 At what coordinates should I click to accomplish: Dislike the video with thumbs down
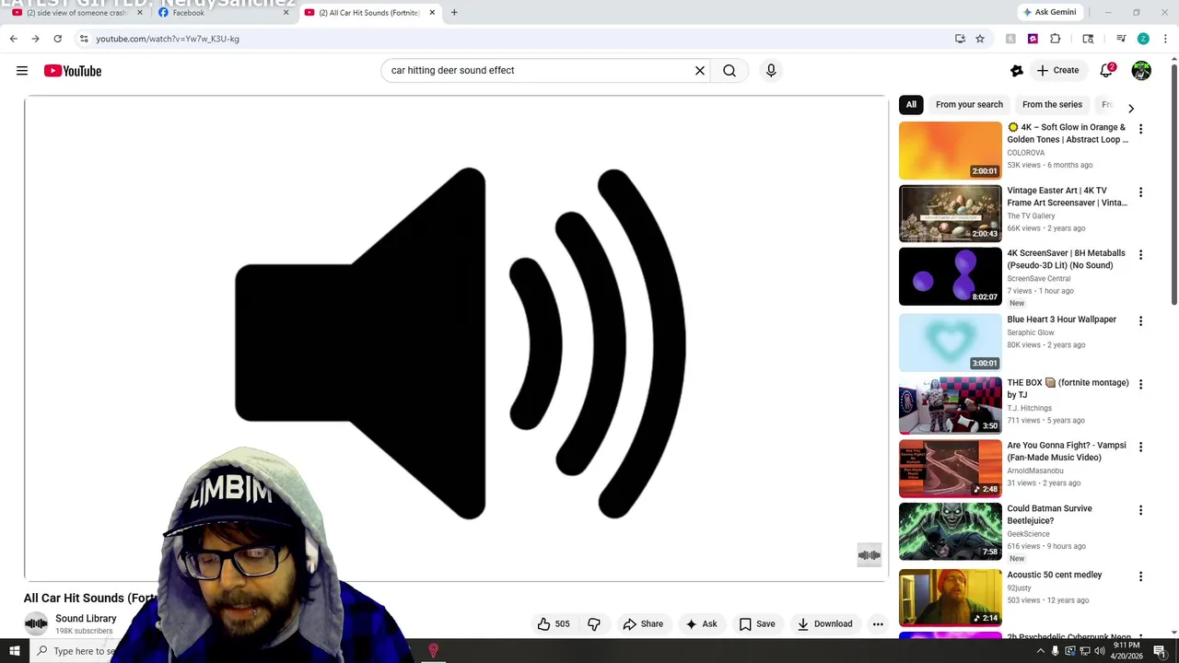point(594,623)
